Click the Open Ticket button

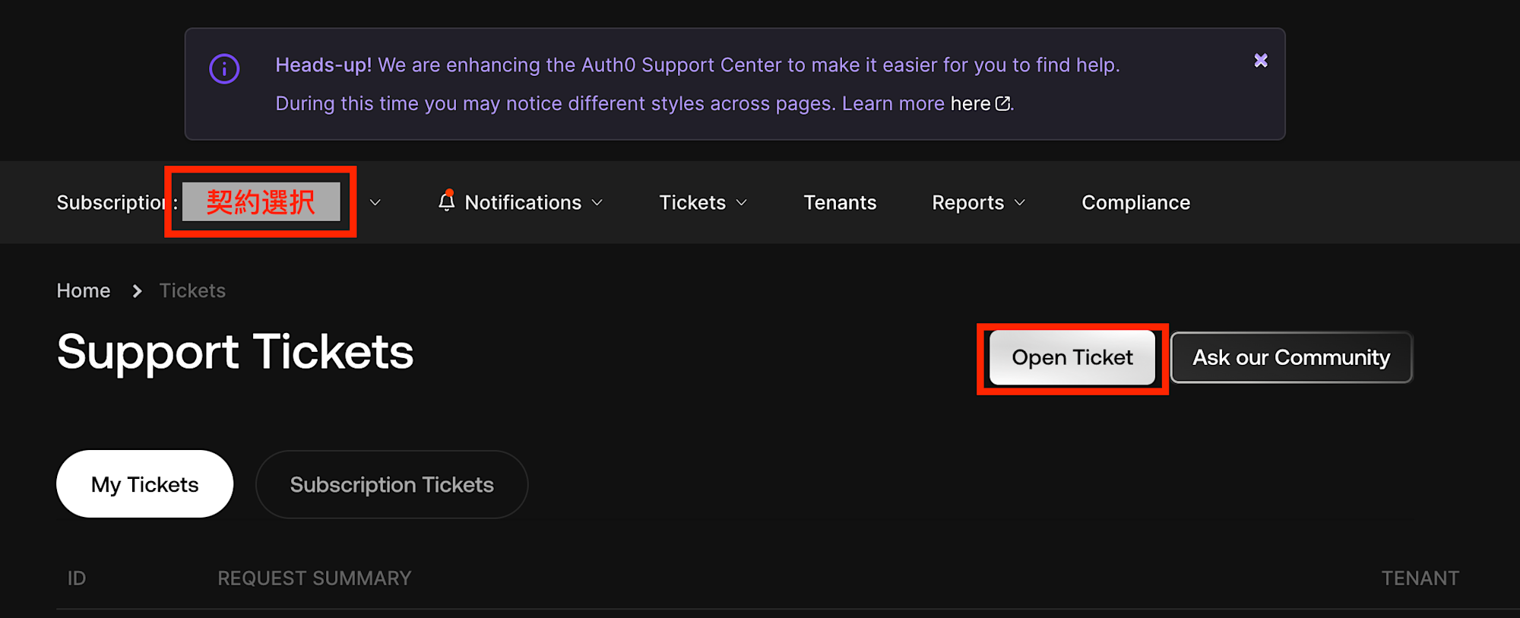click(x=1072, y=357)
